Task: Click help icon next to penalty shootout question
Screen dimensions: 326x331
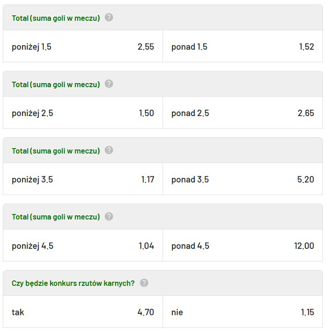Action: click(144, 283)
